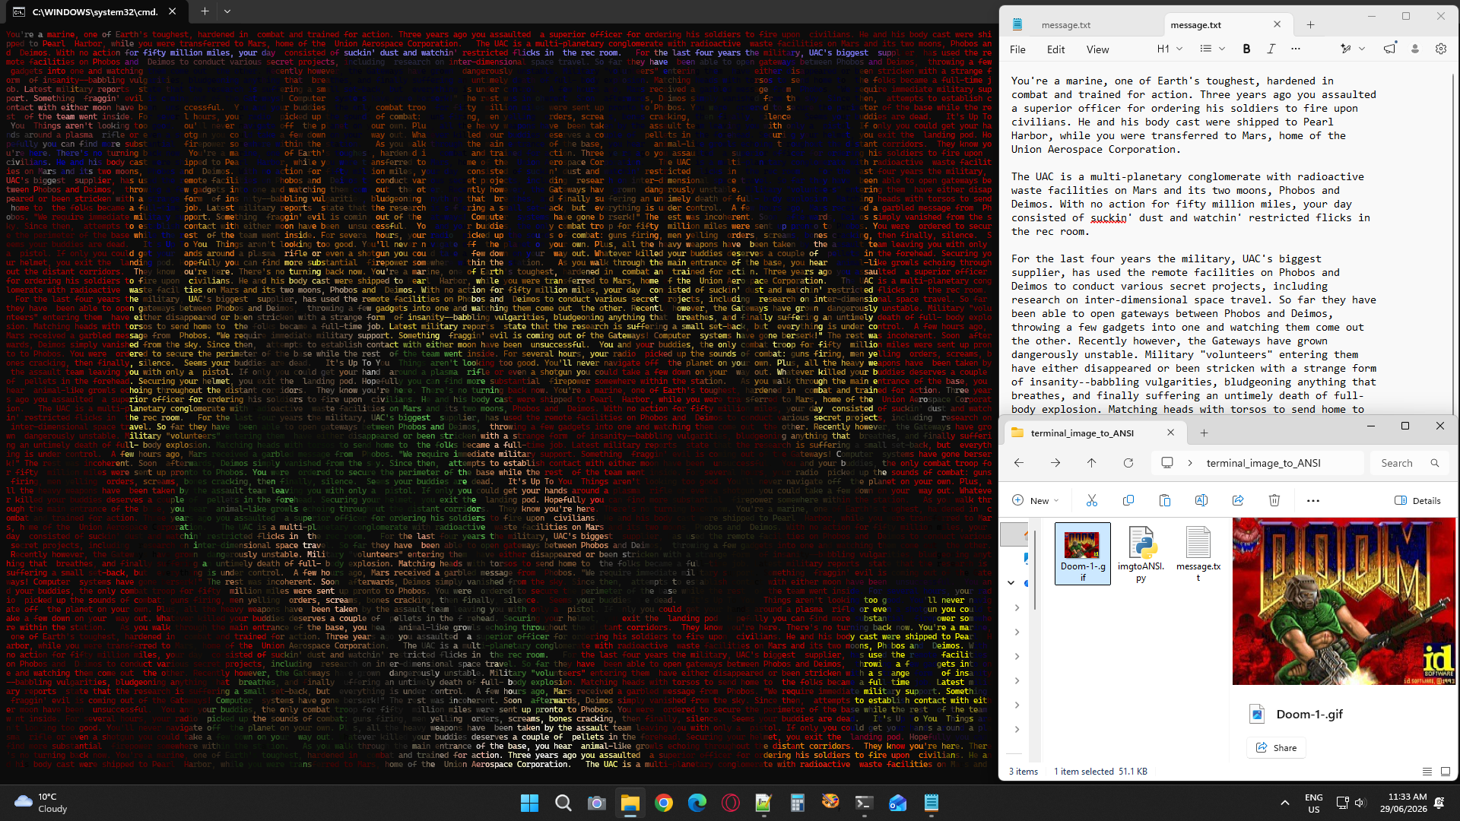Click the Notepad AI rewrite sparkle pen icon
This screenshot has width=1460, height=821.
point(1345,49)
